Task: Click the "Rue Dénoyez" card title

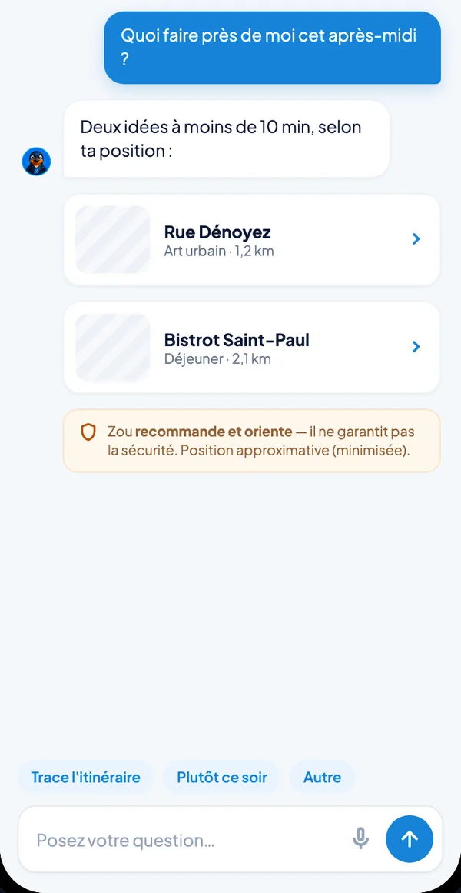Action: [217, 232]
